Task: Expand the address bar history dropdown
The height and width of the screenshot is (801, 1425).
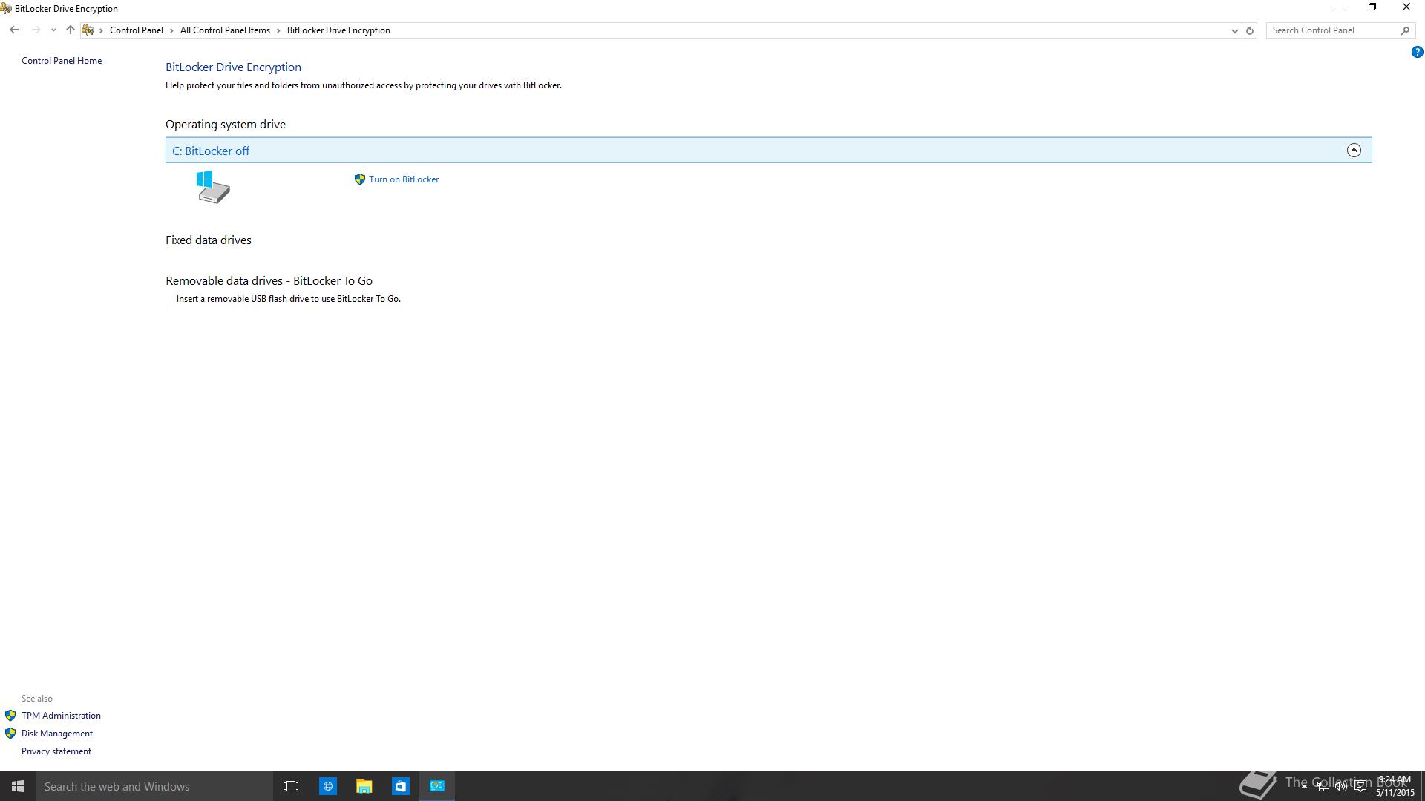Action: click(1234, 30)
